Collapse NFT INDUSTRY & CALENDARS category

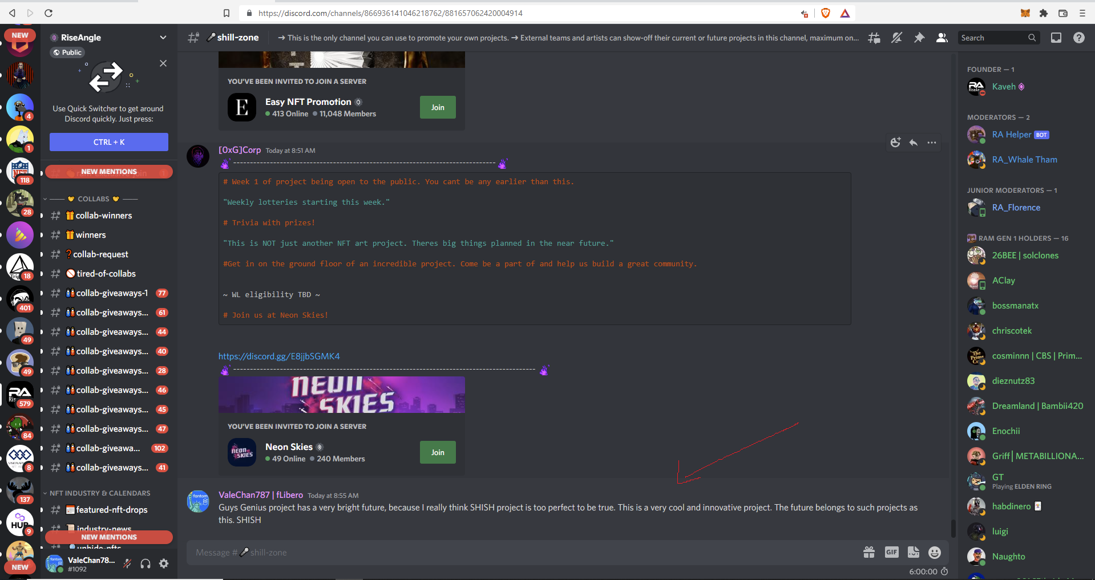(x=100, y=493)
